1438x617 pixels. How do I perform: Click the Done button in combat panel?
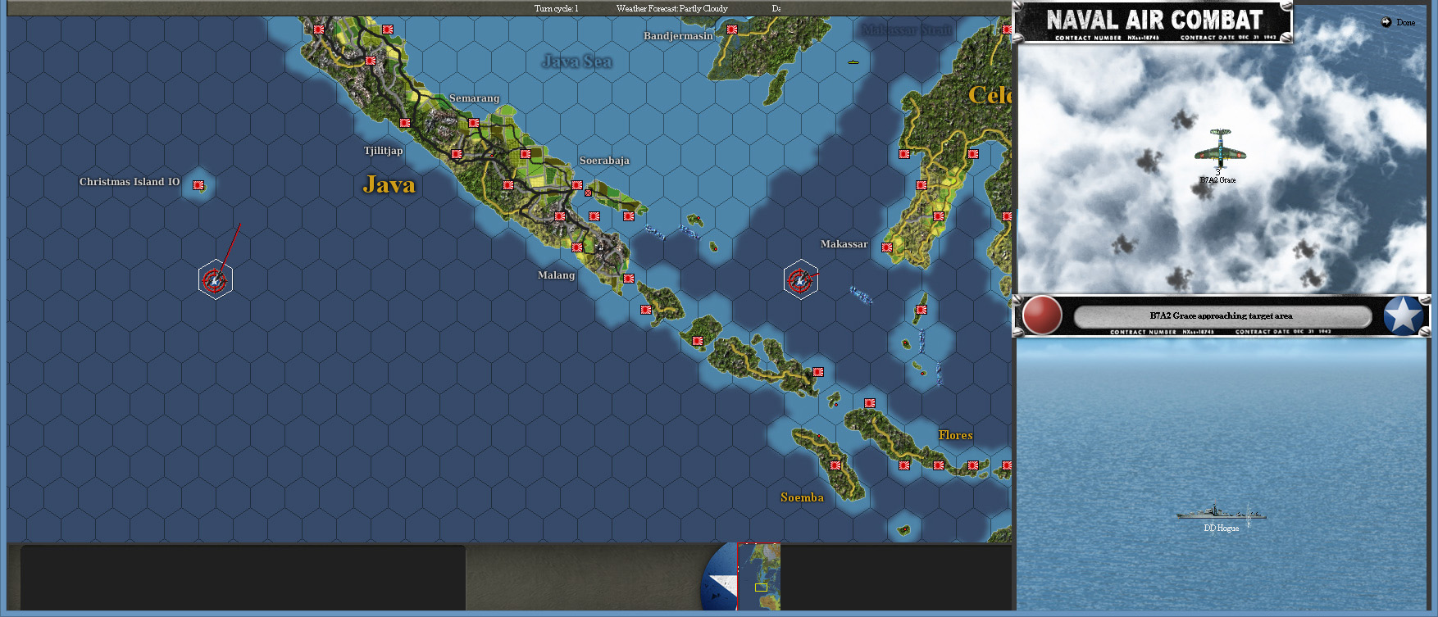tap(1398, 22)
